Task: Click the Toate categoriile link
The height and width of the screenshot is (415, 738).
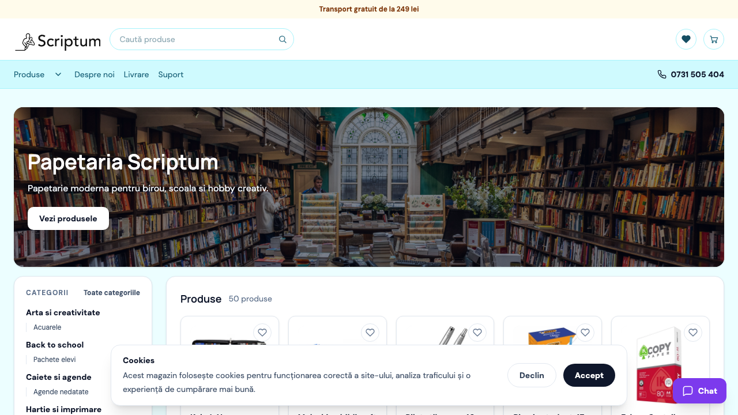Action: (x=112, y=293)
